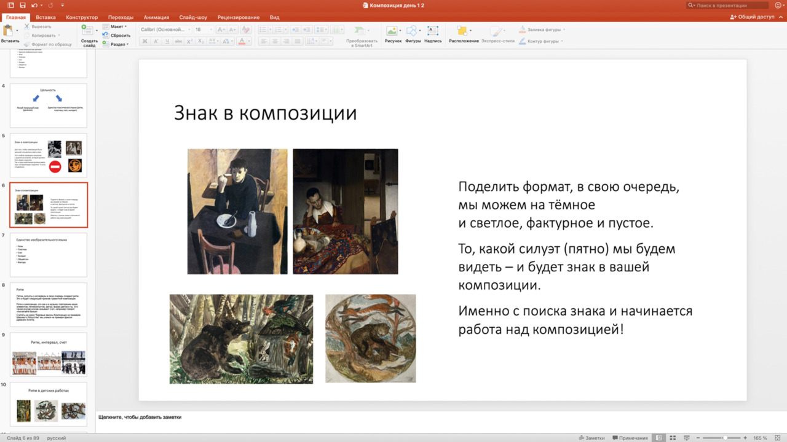Click the Save icon in title bar
787x442 pixels.
(x=23, y=6)
